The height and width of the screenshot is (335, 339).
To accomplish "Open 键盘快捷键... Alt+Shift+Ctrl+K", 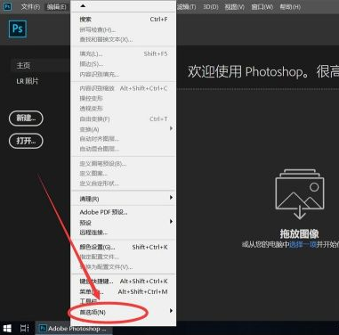I will [x=123, y=282].
